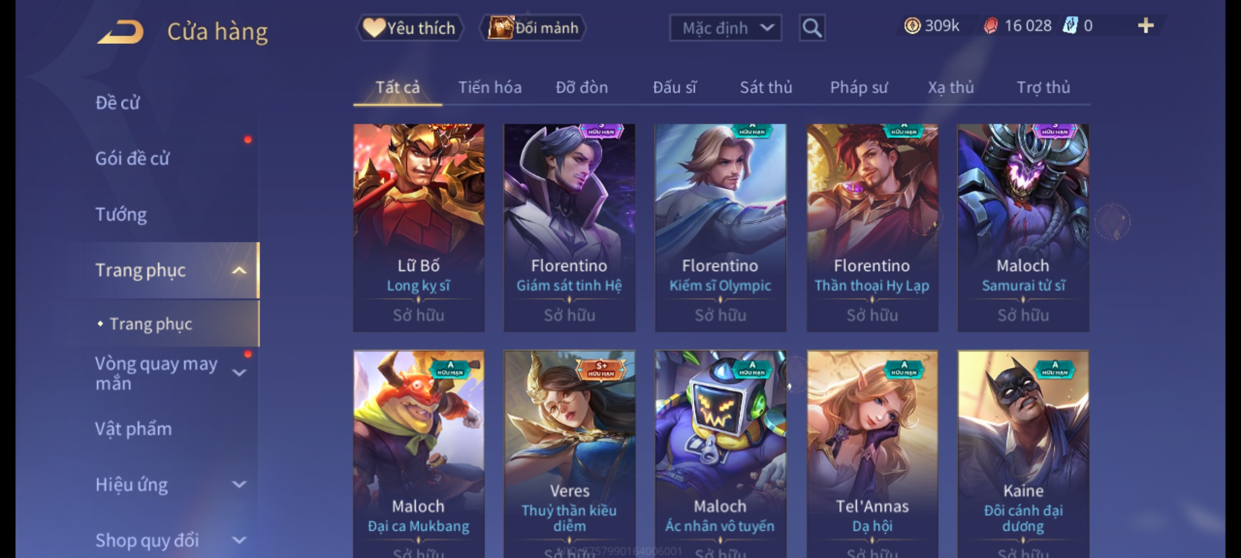Click the blue voucher currency icon
Image resolution: width=1241 pixels, height=558 pixels.
click(x=1070, y=26)
